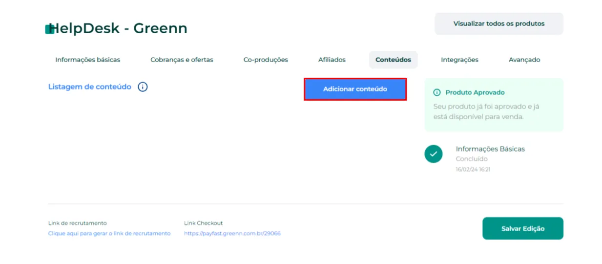Click Adicionar conteúdo button
Screen dimensions: 602x264
[355, 89]
